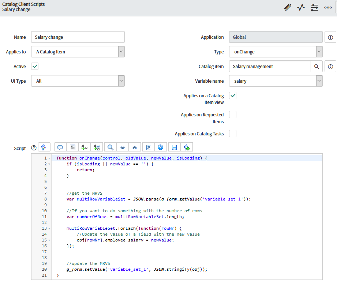Save the script with the floppy disk icon
This screenshot has height=281, width=337.
[x=174, y=147]
